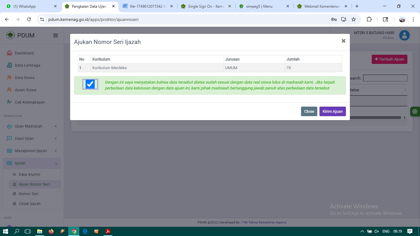Uncheck the data confirmation checkbox

[90, 84]
